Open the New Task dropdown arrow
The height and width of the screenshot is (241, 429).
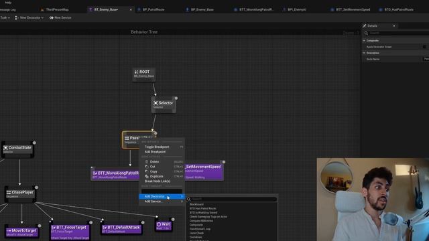(9, 18)
